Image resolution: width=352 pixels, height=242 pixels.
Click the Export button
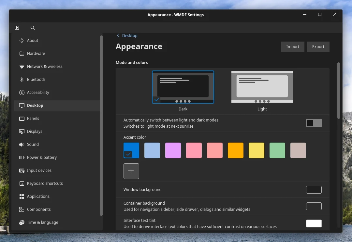(318, 47)
